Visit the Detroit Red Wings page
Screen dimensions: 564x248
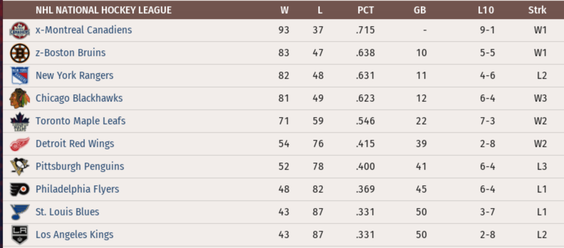coord(75,144)
